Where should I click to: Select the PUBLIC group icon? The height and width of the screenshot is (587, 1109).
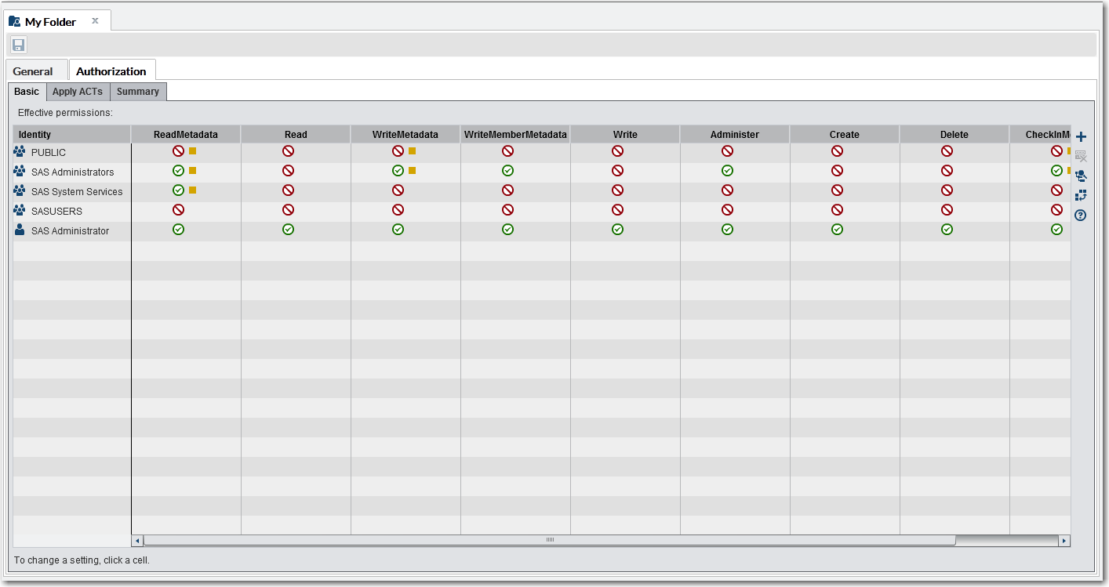[20, 152]
